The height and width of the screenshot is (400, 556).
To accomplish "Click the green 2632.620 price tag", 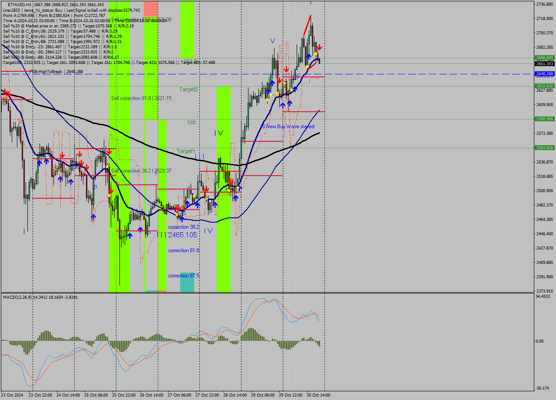I will tap(545, 86).
